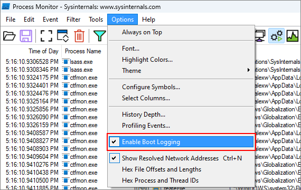
Task: Toggle Show Process and Thread Activity icon
Action: click(x=276, y=36)
